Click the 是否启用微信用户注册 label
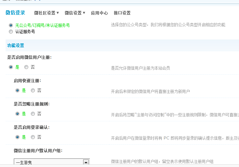This screenshot has height=167, width=239. (29, 58)
